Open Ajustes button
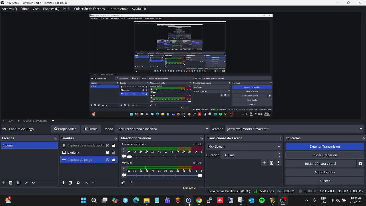Image resolution: width=366 pixels, height=206 pixels. tap(325, 181)
